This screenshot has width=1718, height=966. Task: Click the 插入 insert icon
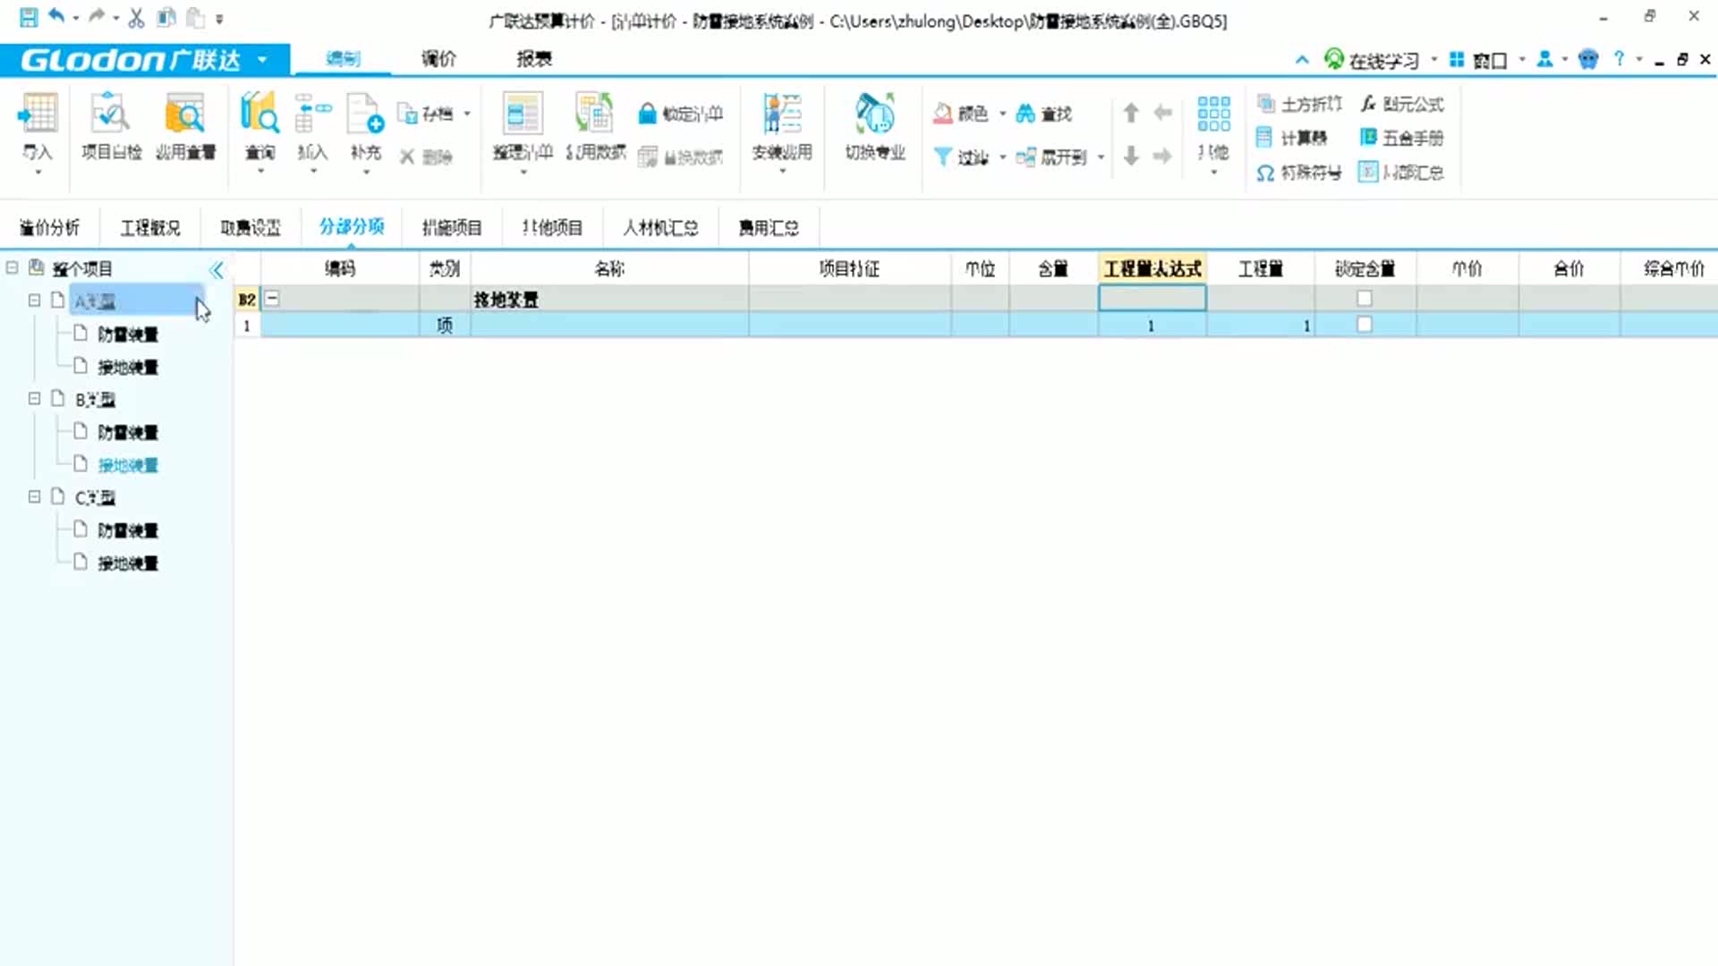(312, 114)
